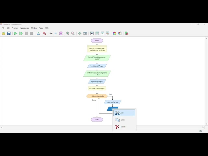Open the Main function selector dropdown
The image size is (208, 156).
[x=56, y=33]
